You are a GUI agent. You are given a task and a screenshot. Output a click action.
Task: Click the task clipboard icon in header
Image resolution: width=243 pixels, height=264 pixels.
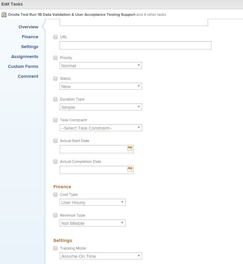click(4, 15)
